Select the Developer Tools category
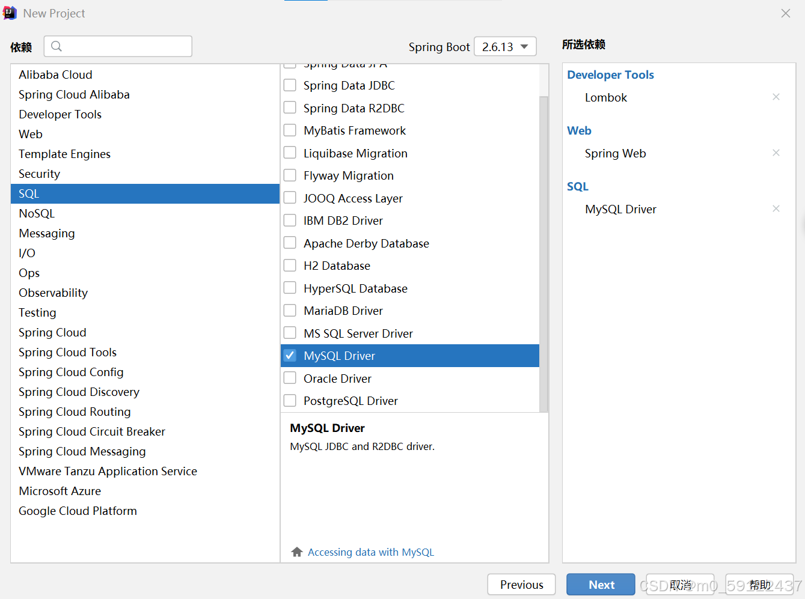 tap(145, 114)
